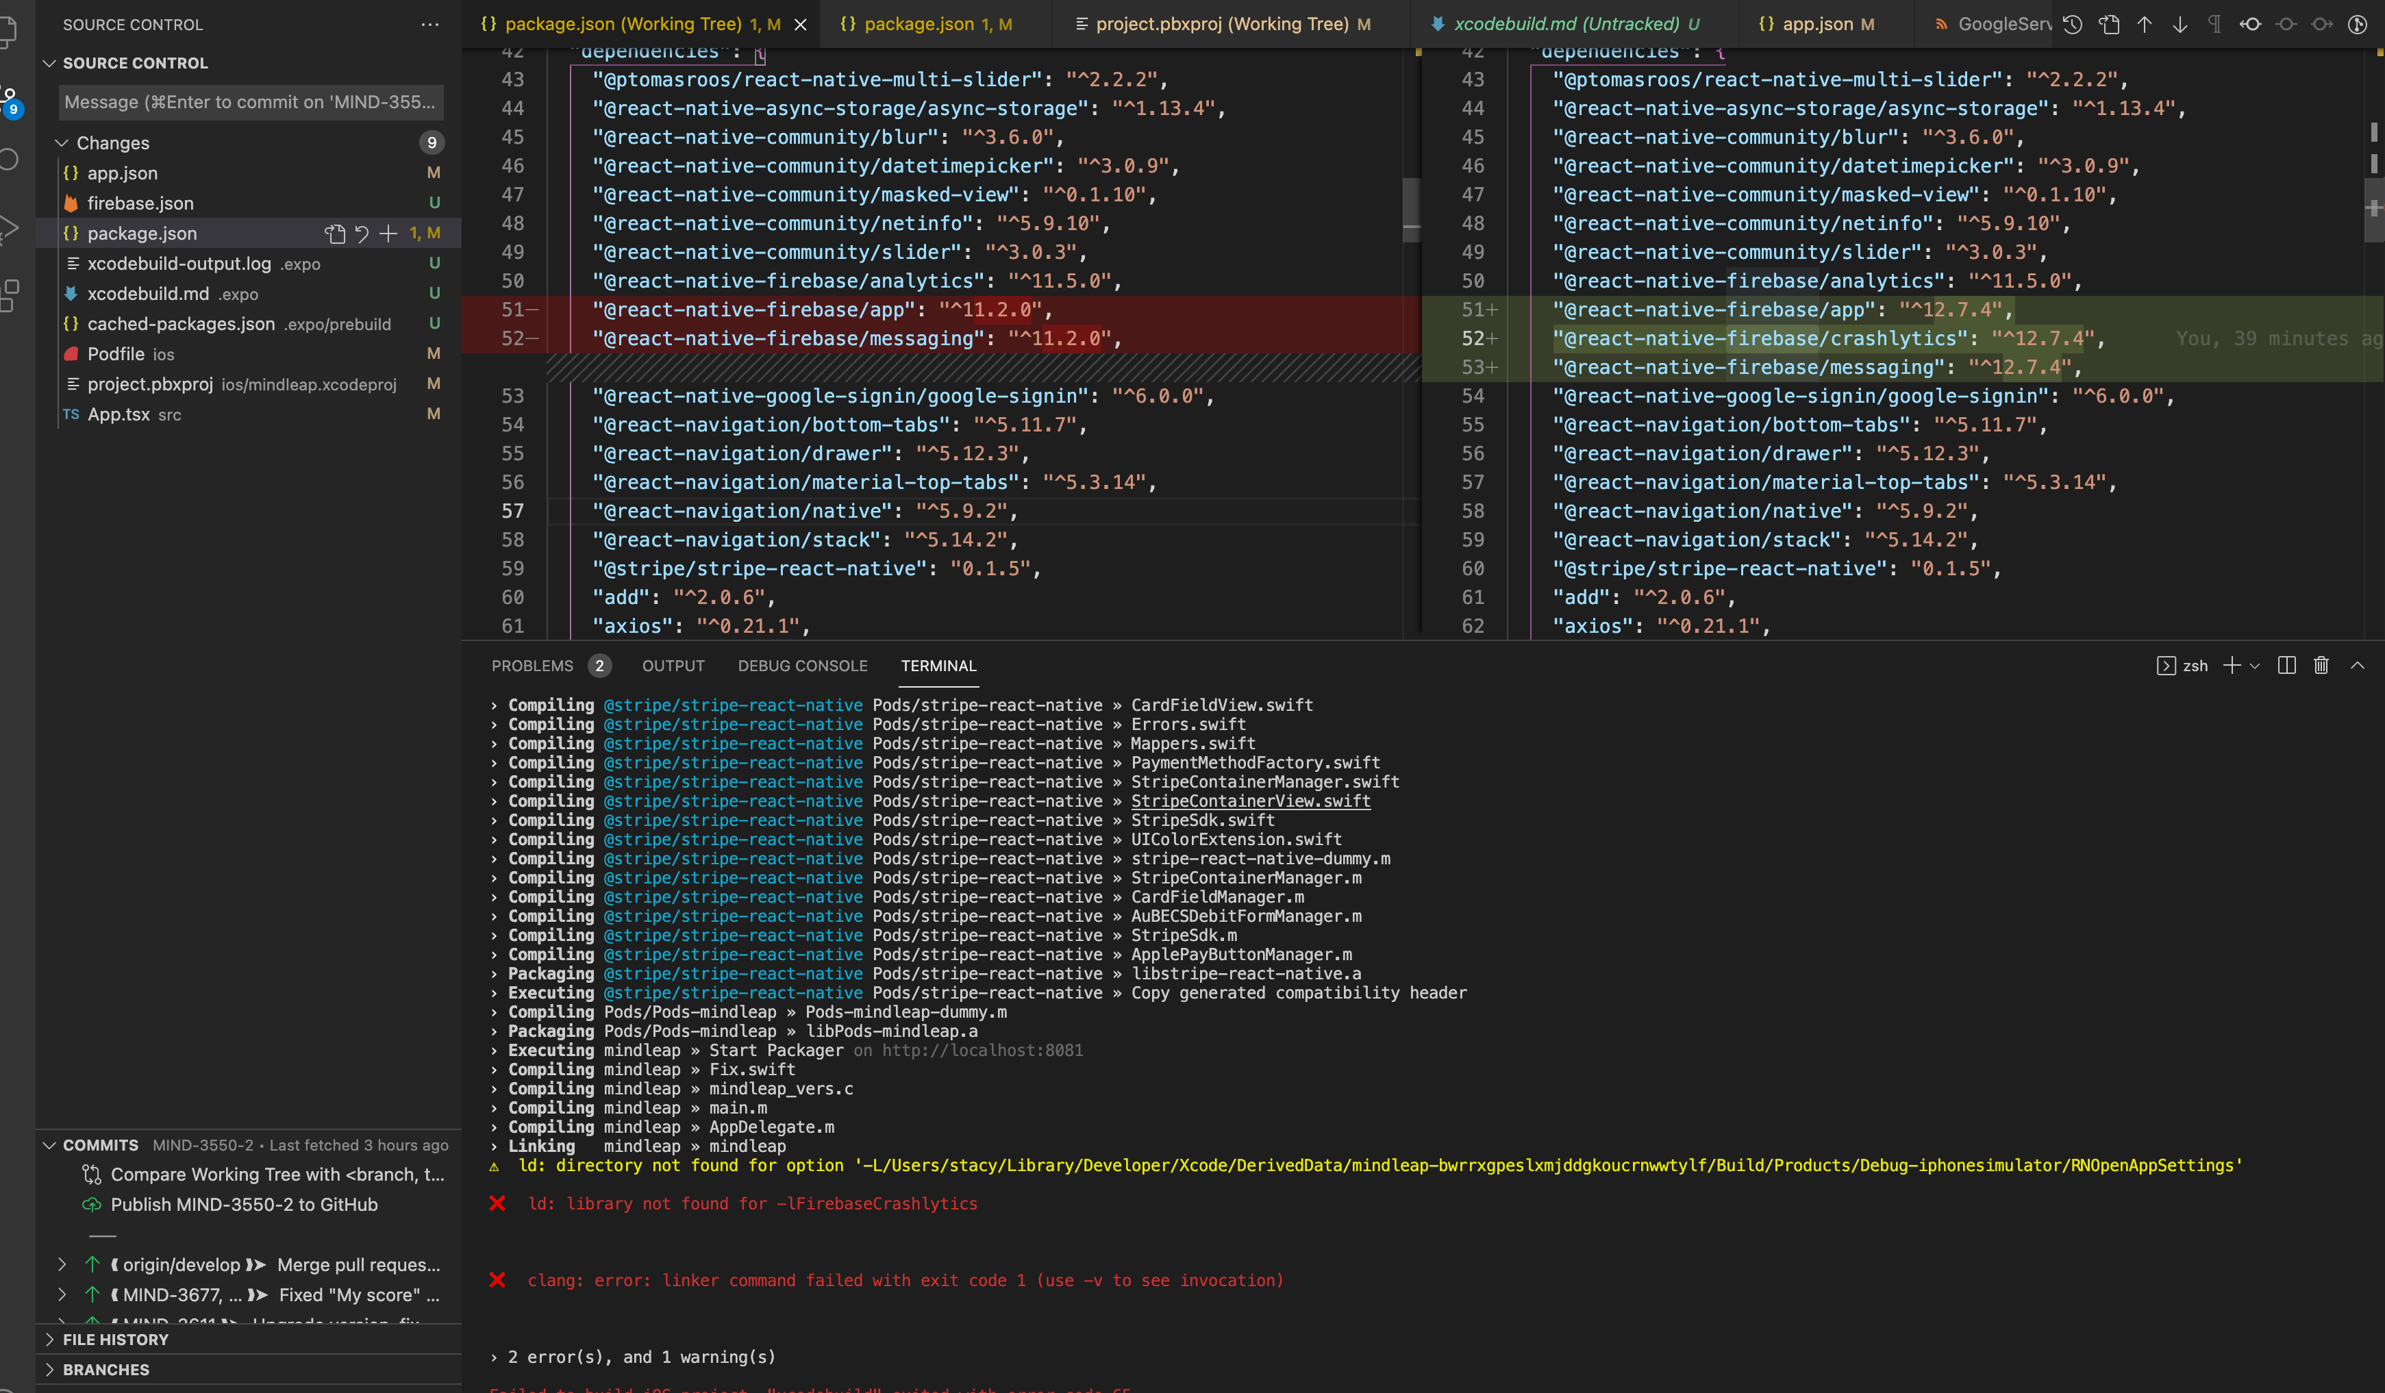
Task: Switch to the OUTPUT panel tab
Action: (673, 666)
